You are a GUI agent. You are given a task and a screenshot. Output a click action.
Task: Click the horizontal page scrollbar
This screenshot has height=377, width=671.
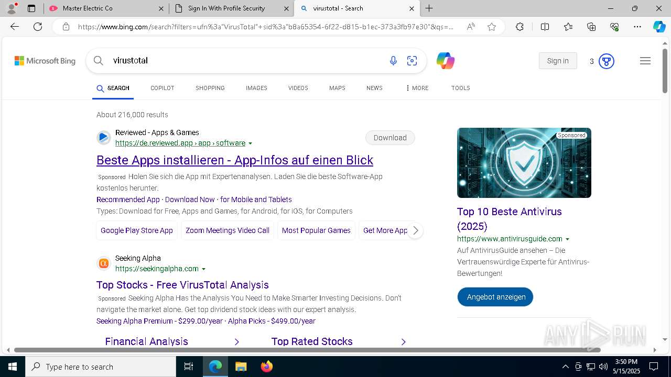[307, 350]
